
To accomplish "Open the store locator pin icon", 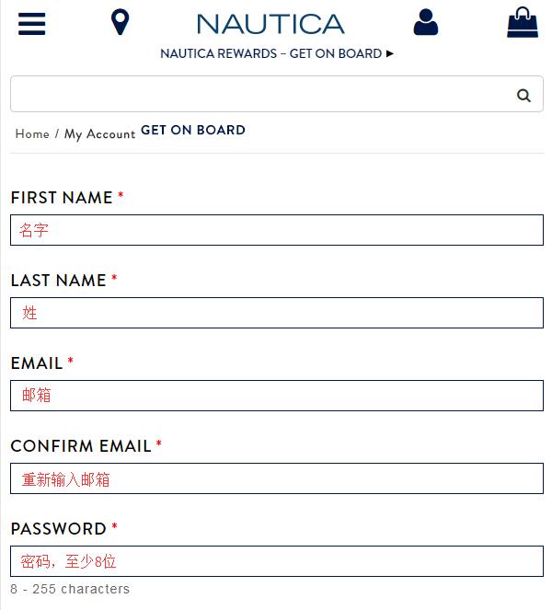I will [120, 22].
